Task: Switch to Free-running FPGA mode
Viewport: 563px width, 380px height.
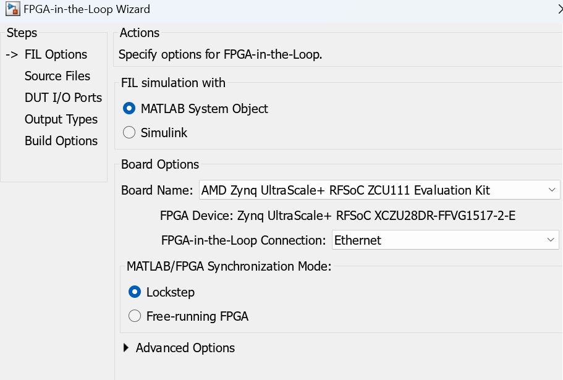Action: 135,316
